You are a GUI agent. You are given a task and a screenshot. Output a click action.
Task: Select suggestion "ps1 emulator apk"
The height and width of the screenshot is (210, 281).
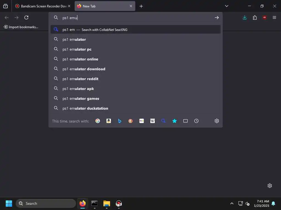pos(136,89)
